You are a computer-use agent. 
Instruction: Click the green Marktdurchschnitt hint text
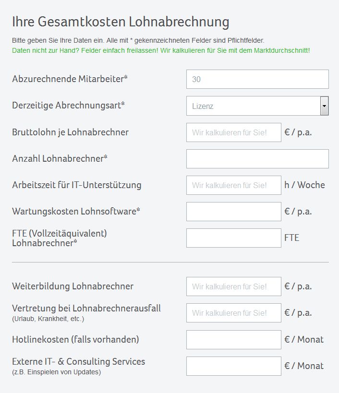click(x=161, y=50)
